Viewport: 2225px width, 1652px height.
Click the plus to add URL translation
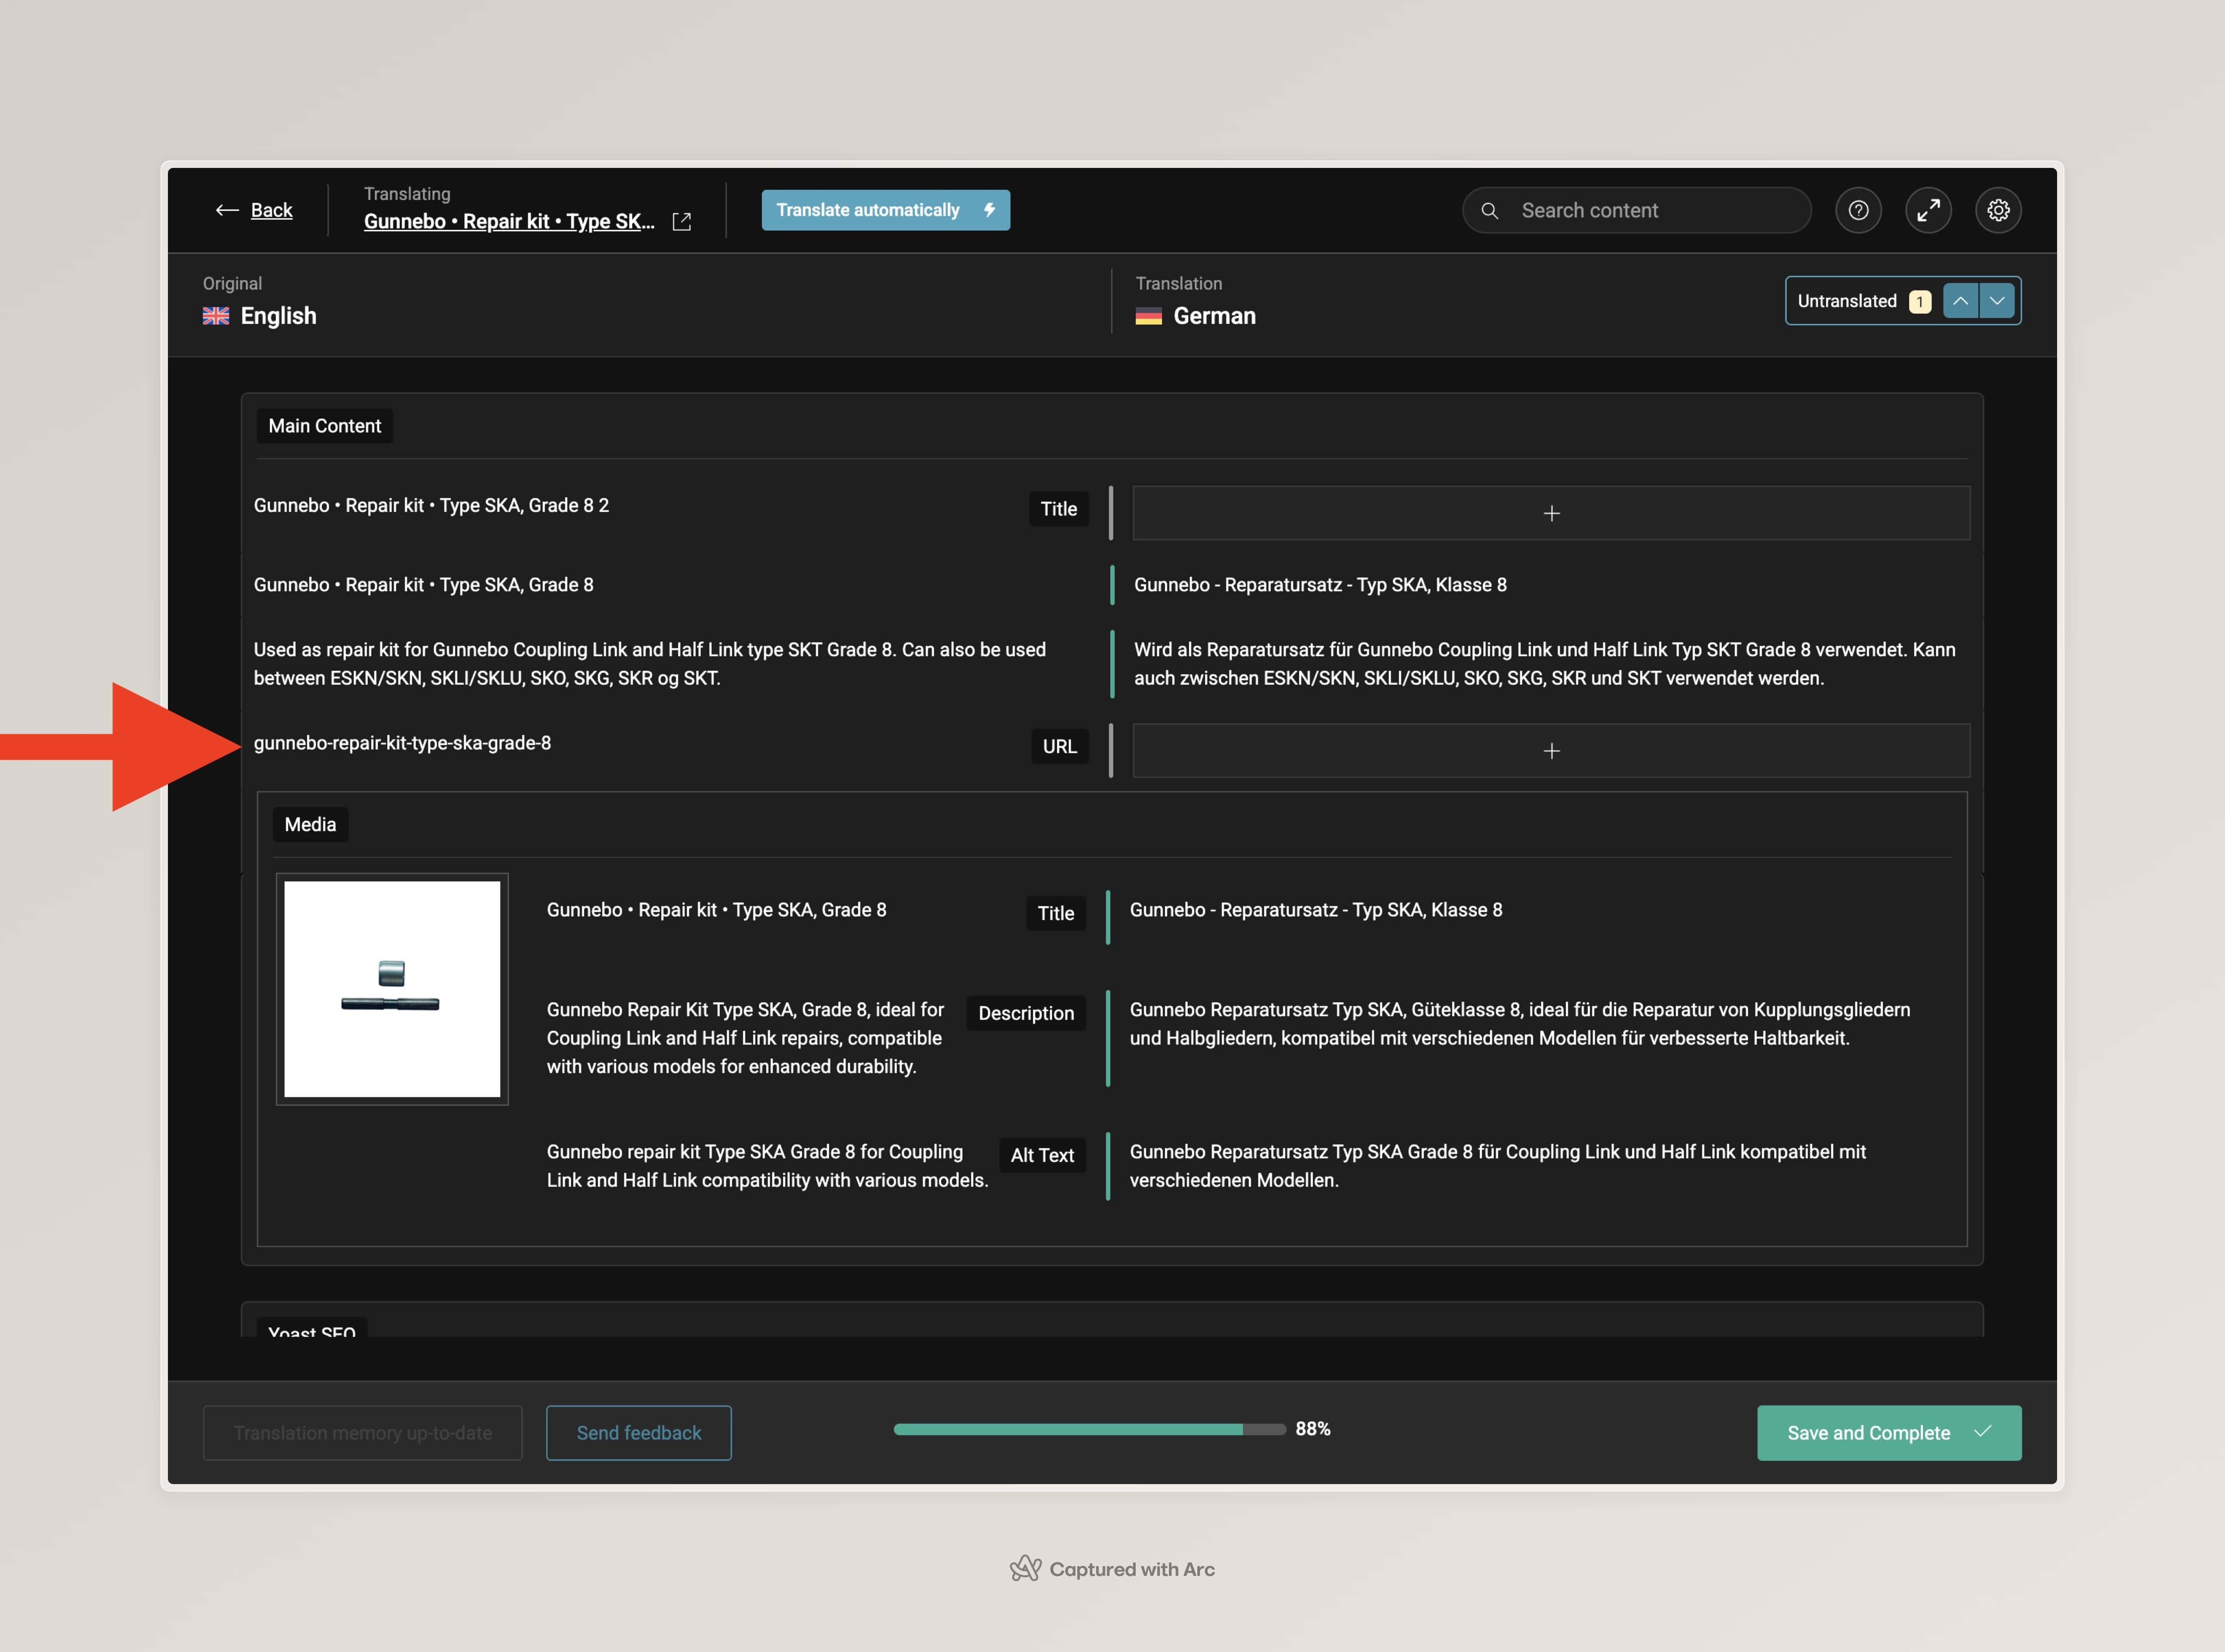1551,751
